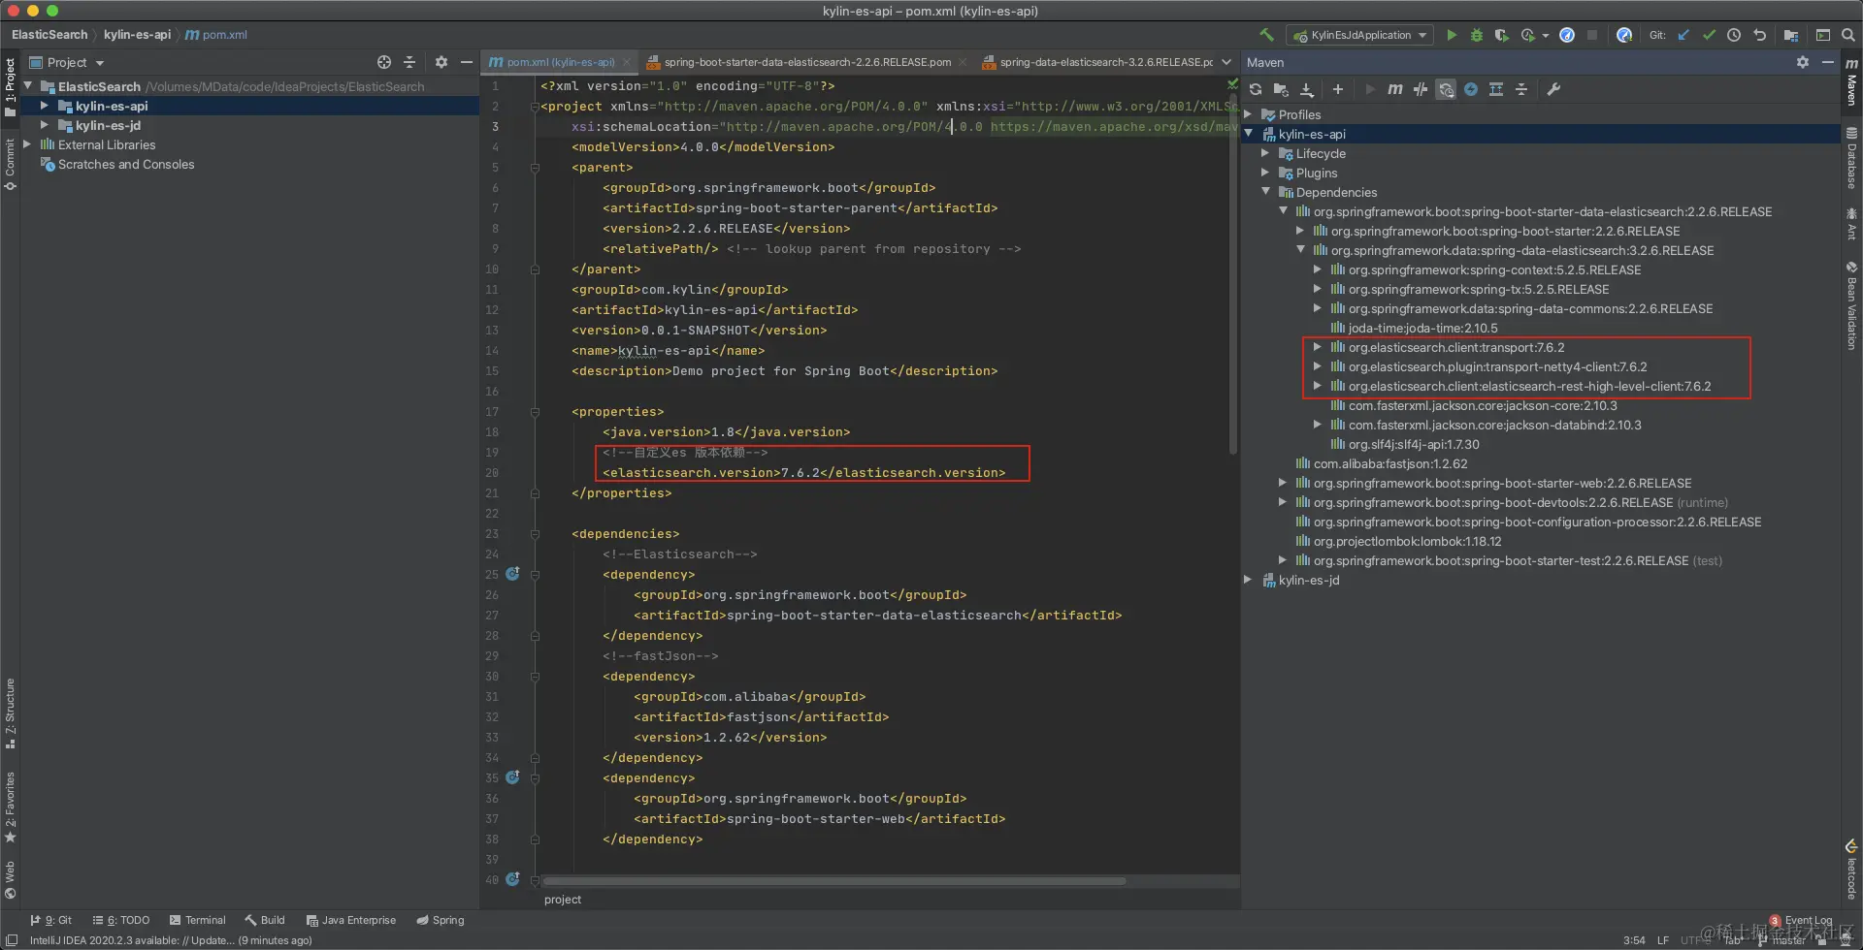Image resolution: width=1863 pixels, height=950 pixels.
Task: Open Project Structure from the main toolbar
Action: (1791, 35)
